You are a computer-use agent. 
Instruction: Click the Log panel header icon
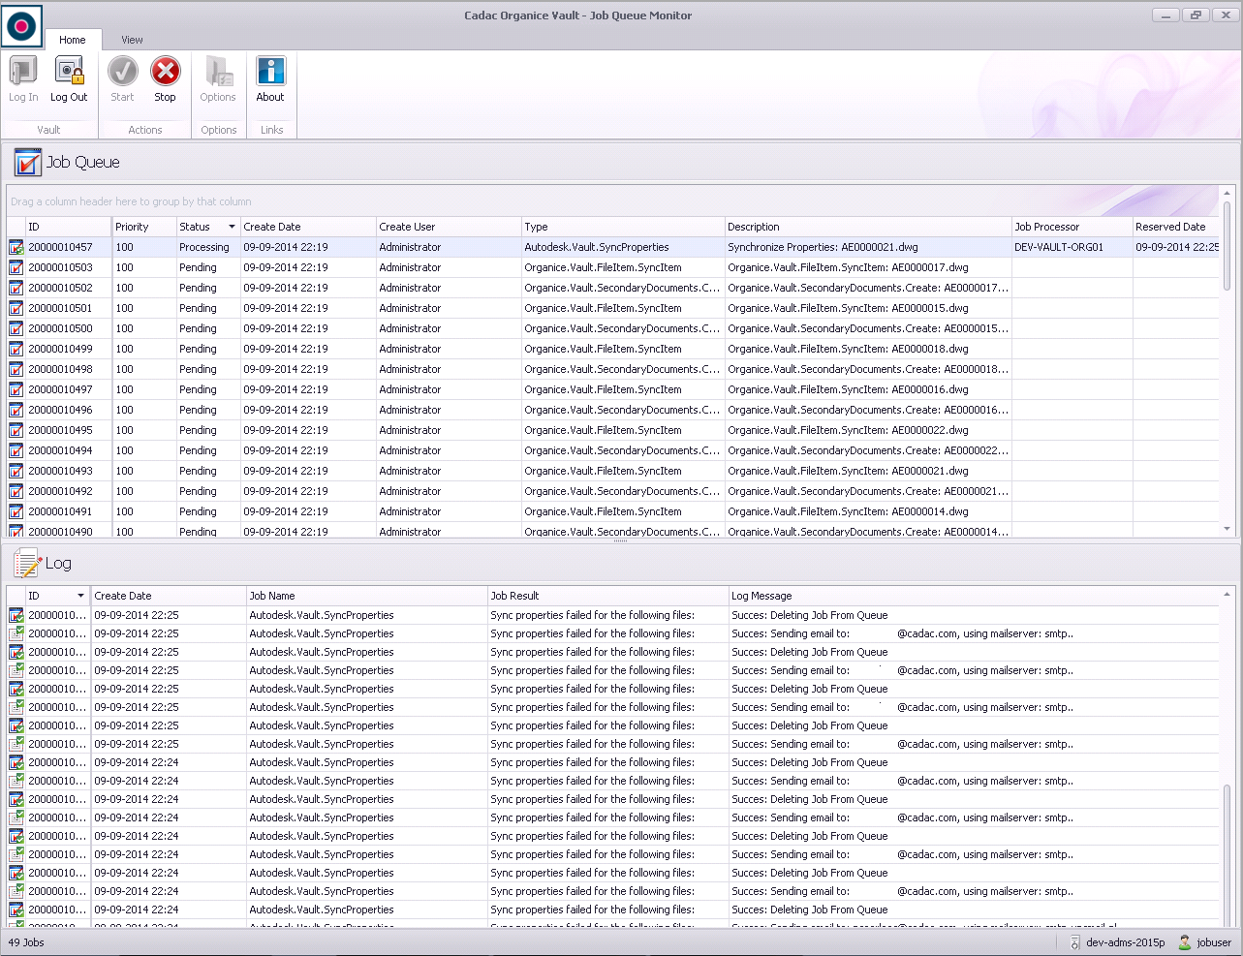coord(27,563)
